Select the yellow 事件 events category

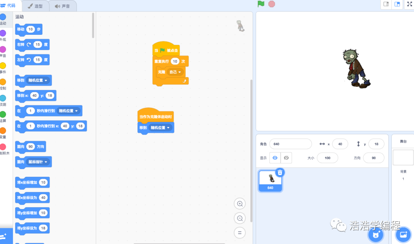[x=3, y=66]
